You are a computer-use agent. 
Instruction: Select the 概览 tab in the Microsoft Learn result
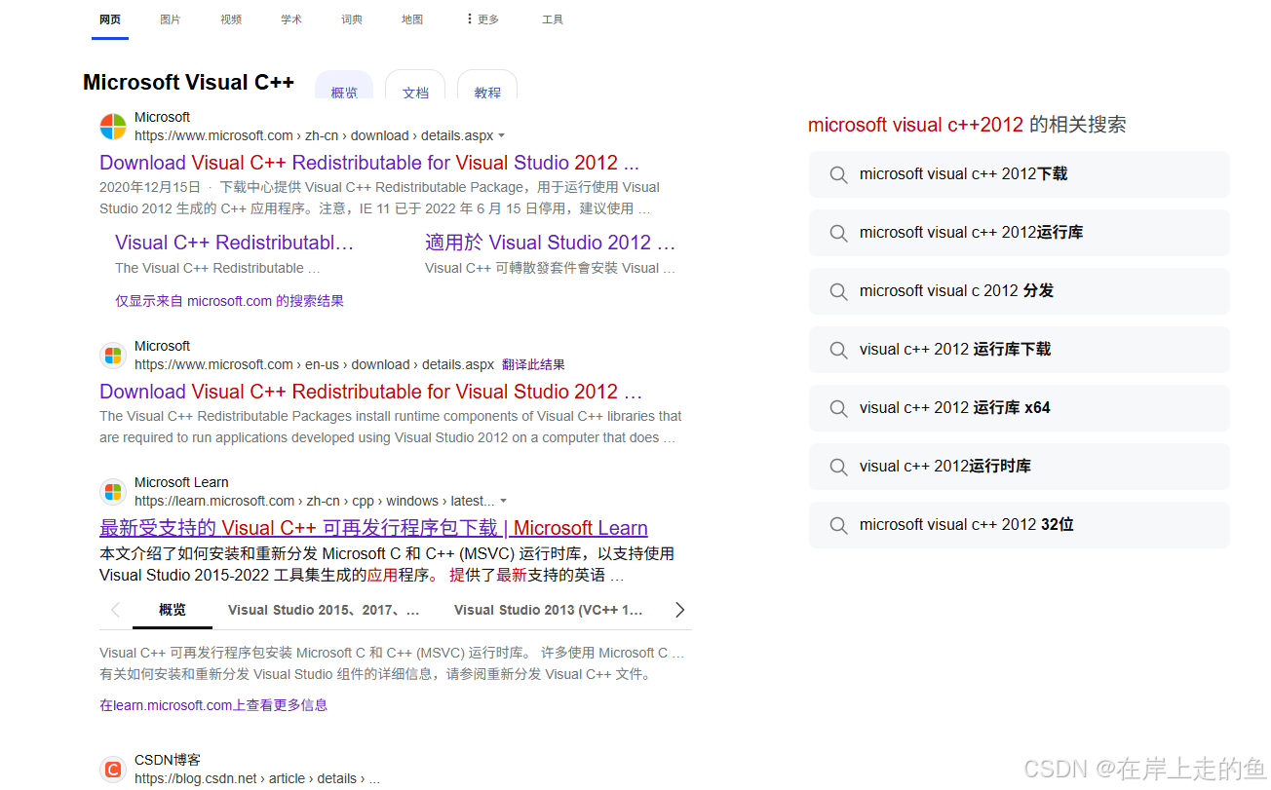[173, 610]
